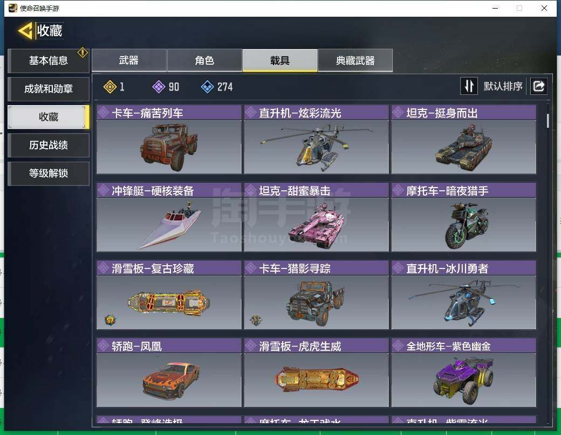Click the purple epic rarity diamond icon
This screenshot has height=435, width=561.
click(159, 86)
